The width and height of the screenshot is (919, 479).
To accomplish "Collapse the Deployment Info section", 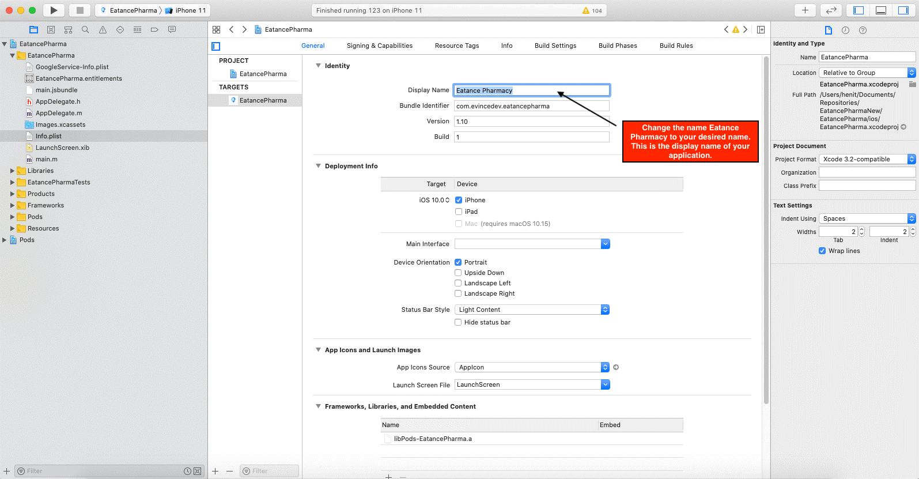I will 318,166.
